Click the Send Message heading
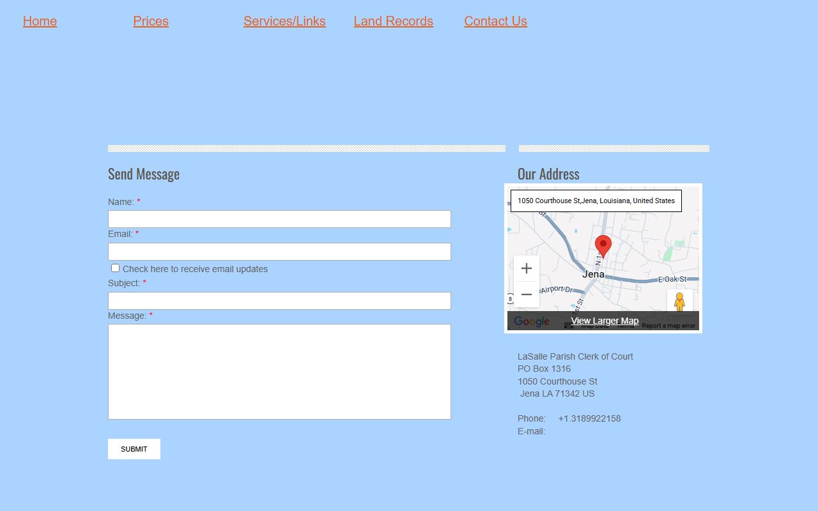The image size is (818, 511). coord(144,174)
